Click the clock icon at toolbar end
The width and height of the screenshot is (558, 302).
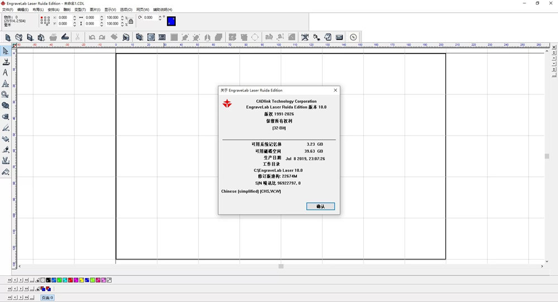tap(353, 37)
